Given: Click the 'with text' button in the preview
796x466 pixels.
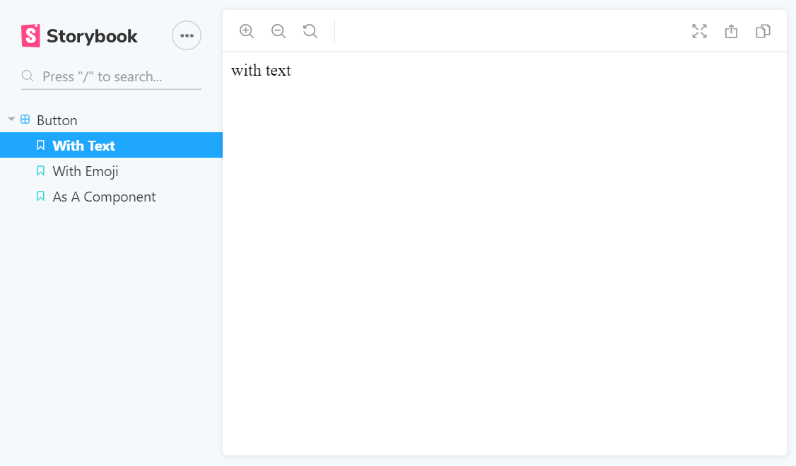Looking at the screenshot, I should (262, 70).
